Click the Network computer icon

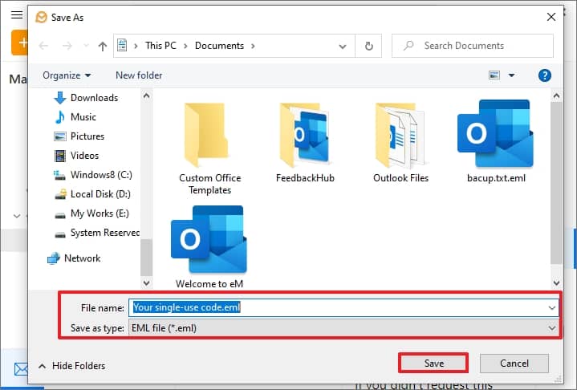coord(53,258)
